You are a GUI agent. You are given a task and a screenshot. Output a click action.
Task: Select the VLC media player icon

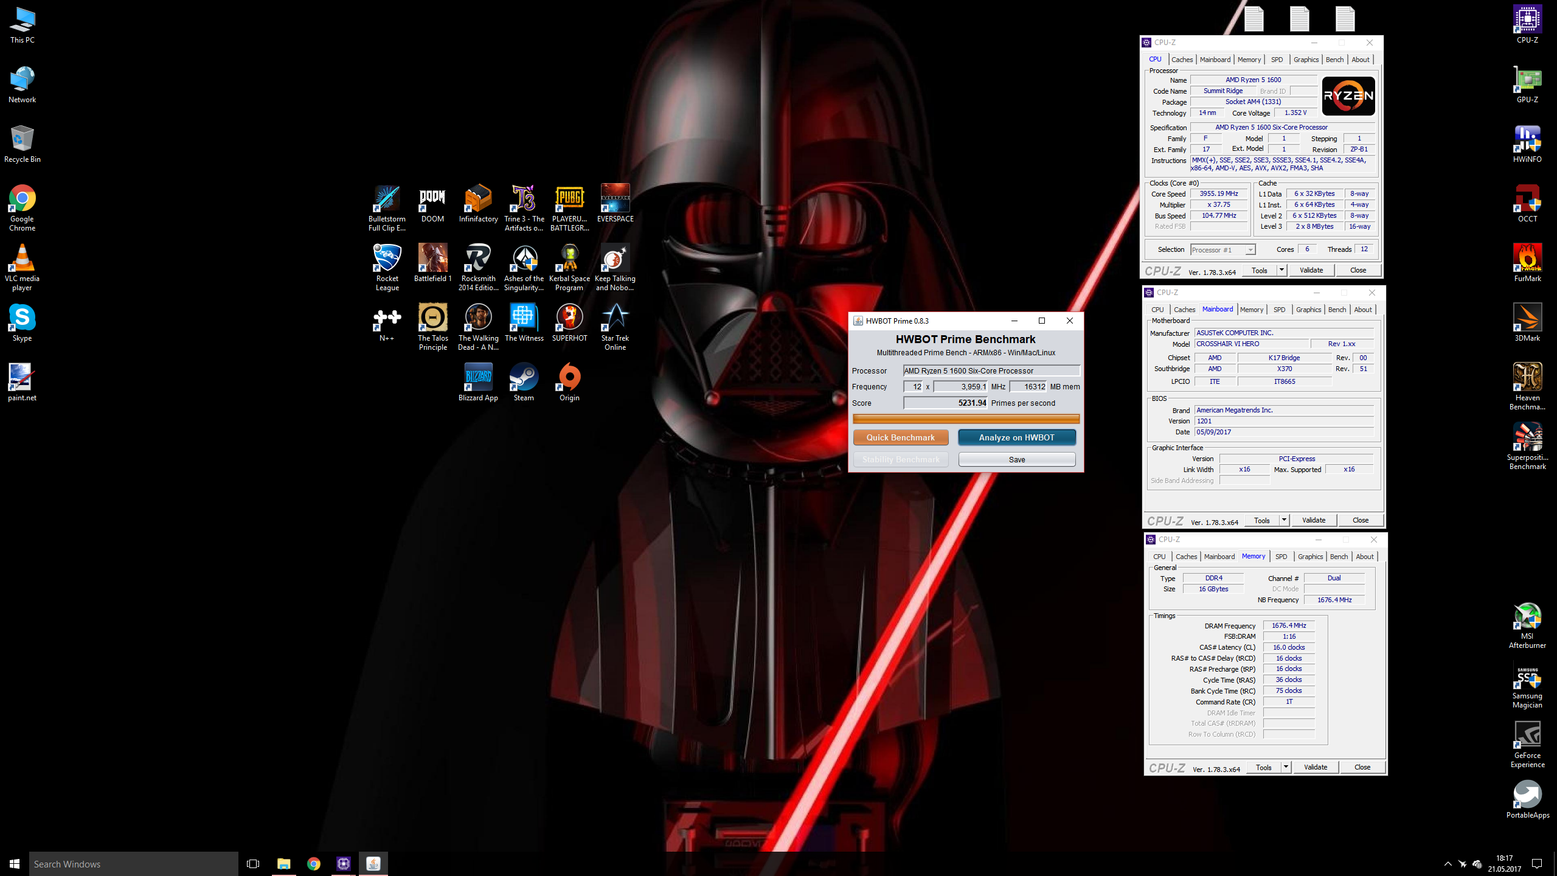point(22,267)
